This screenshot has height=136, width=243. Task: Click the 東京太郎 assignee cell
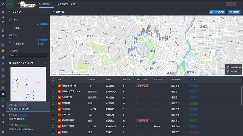point(175,126)
